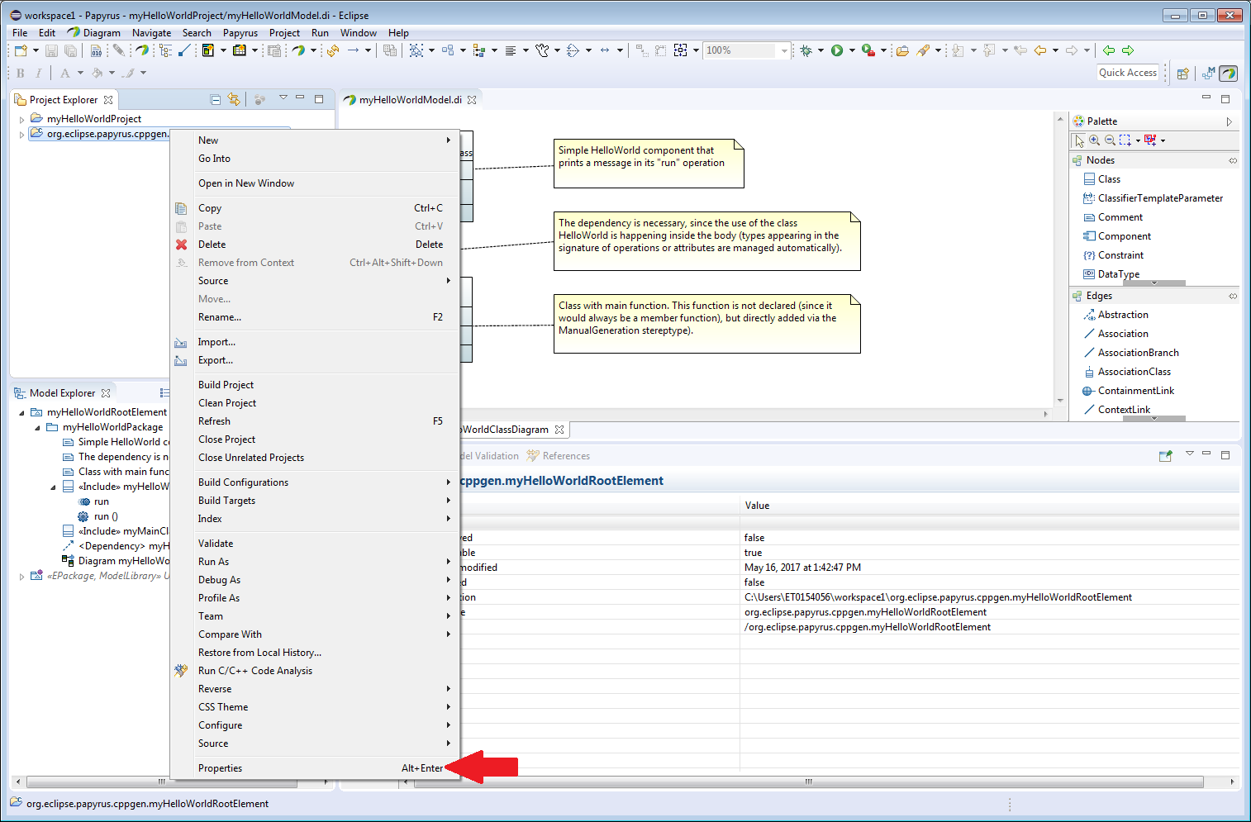1251x822 pixels.
Task: Collapse myHelloWorldPackage tree node
Action: pyautogui.click(x=37, y=428)
